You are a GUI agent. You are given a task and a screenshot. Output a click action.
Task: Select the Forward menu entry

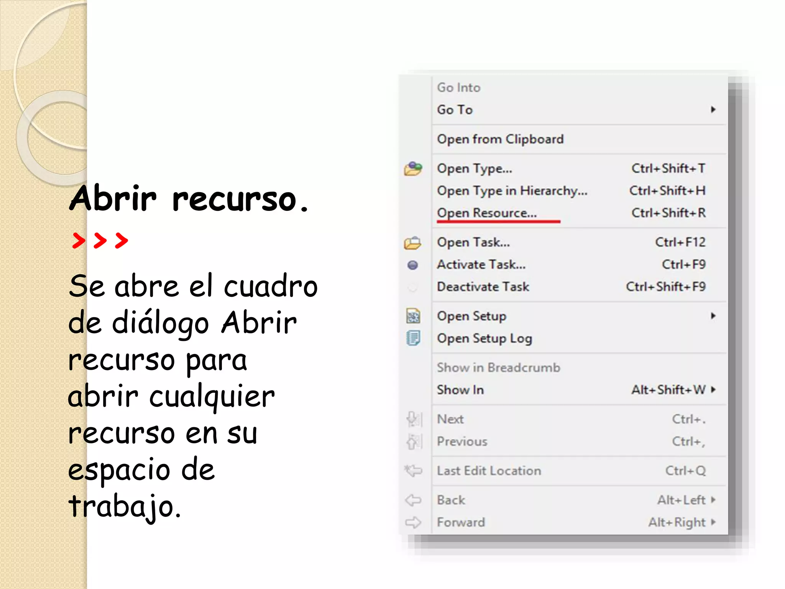(x=580, y=522)
